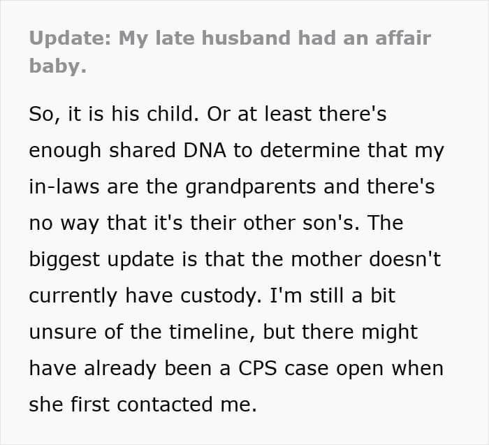The height and width of the screenshot is (445, 489).
Task: Select the word "DNA" in the paragraph
Action: pos(205,150)
